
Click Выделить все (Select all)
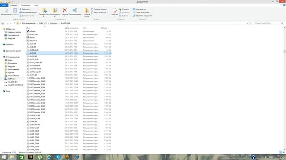[x=139, y=9]
